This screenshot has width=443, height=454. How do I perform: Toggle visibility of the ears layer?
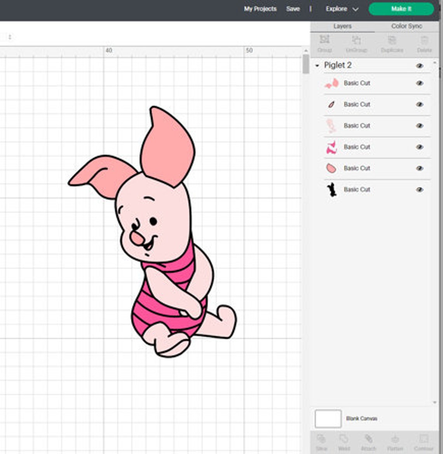420,83
